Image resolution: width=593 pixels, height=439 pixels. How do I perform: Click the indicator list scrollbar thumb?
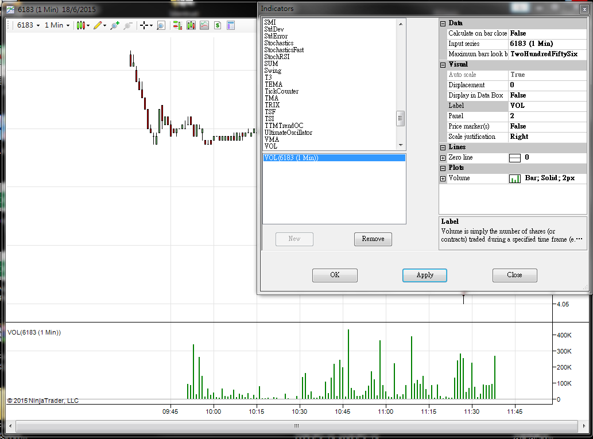(401, 118)
